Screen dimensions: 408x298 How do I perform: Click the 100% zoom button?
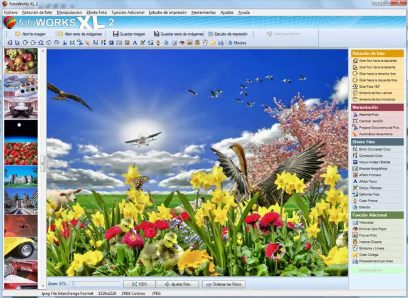(x=139, y=284)
